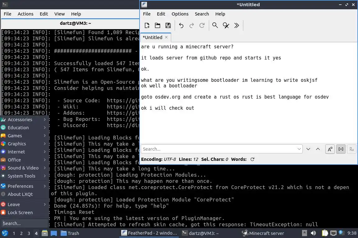The height and width of the screenshot is (238, 358).
Task: Refresh the word count in status bar
Action: 252,159
